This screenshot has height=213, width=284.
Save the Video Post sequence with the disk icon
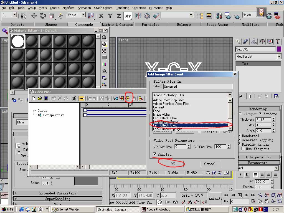[x=46, y=98]
